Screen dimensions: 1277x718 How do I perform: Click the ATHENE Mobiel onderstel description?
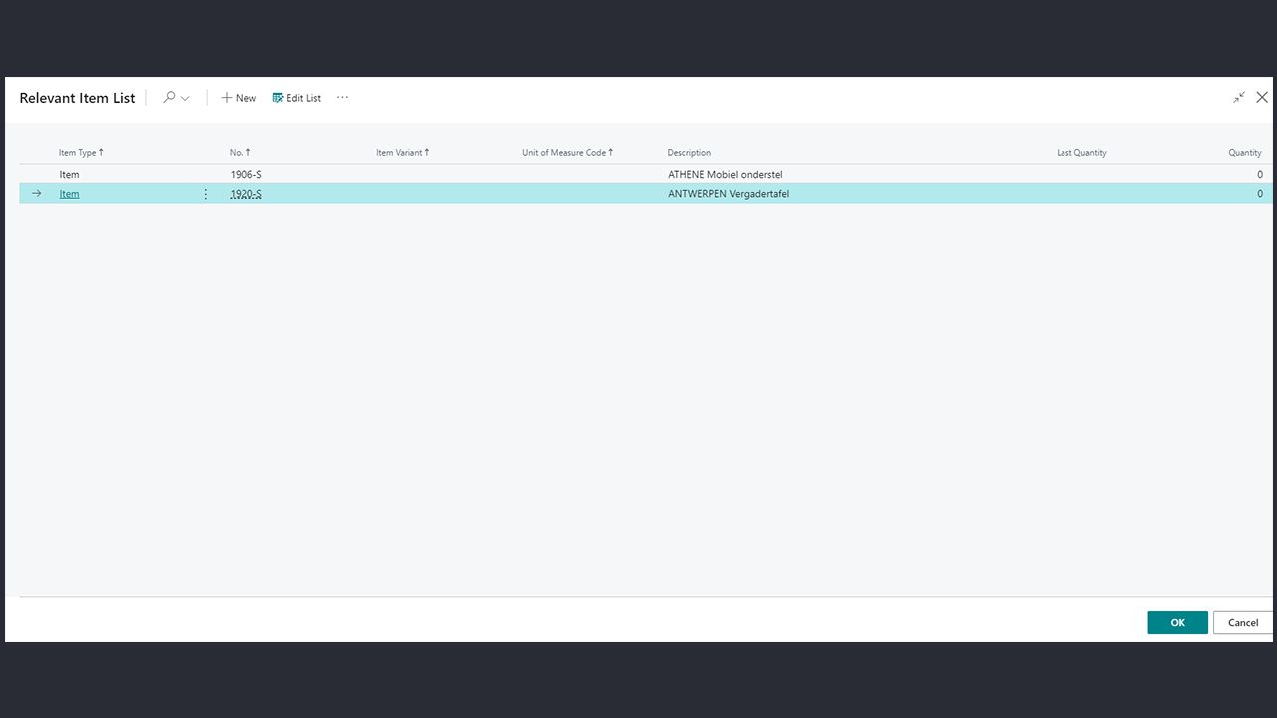pyautogui.click(x=725, y=175)
